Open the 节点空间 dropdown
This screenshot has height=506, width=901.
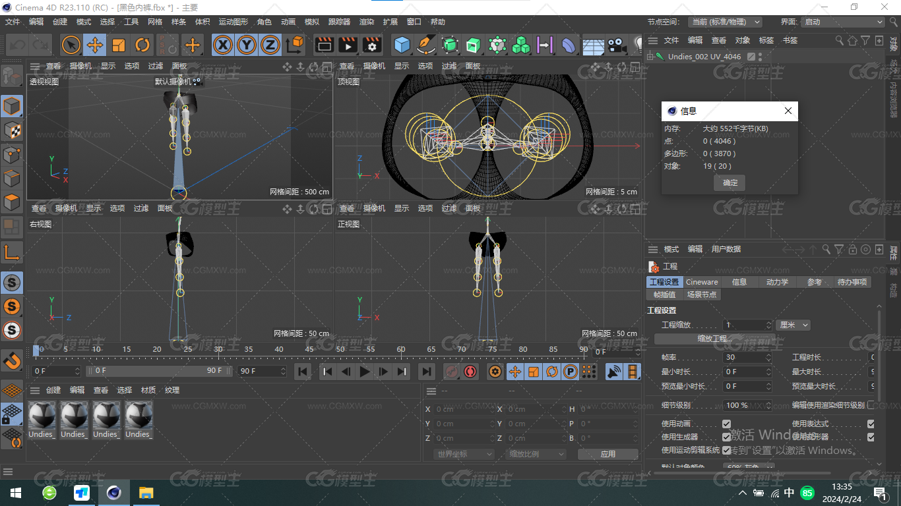coord(725,22)
